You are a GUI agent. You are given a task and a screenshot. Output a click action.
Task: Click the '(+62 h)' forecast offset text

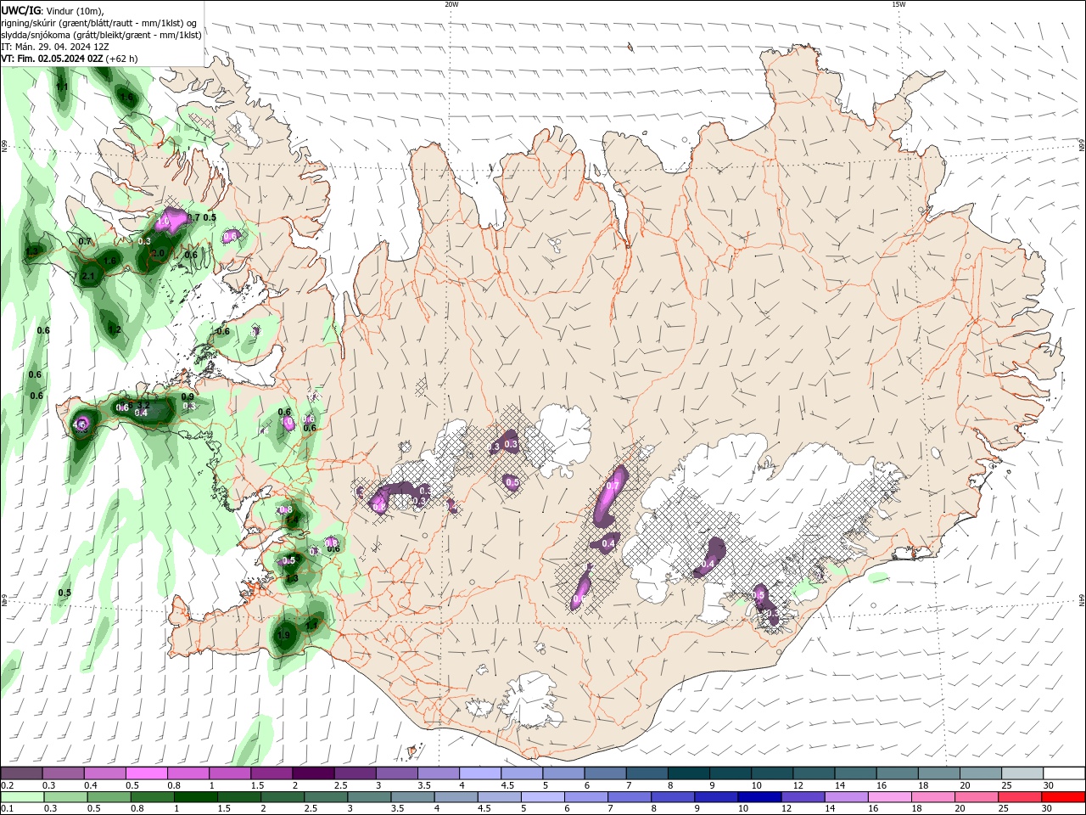click(x=122, y=59)
